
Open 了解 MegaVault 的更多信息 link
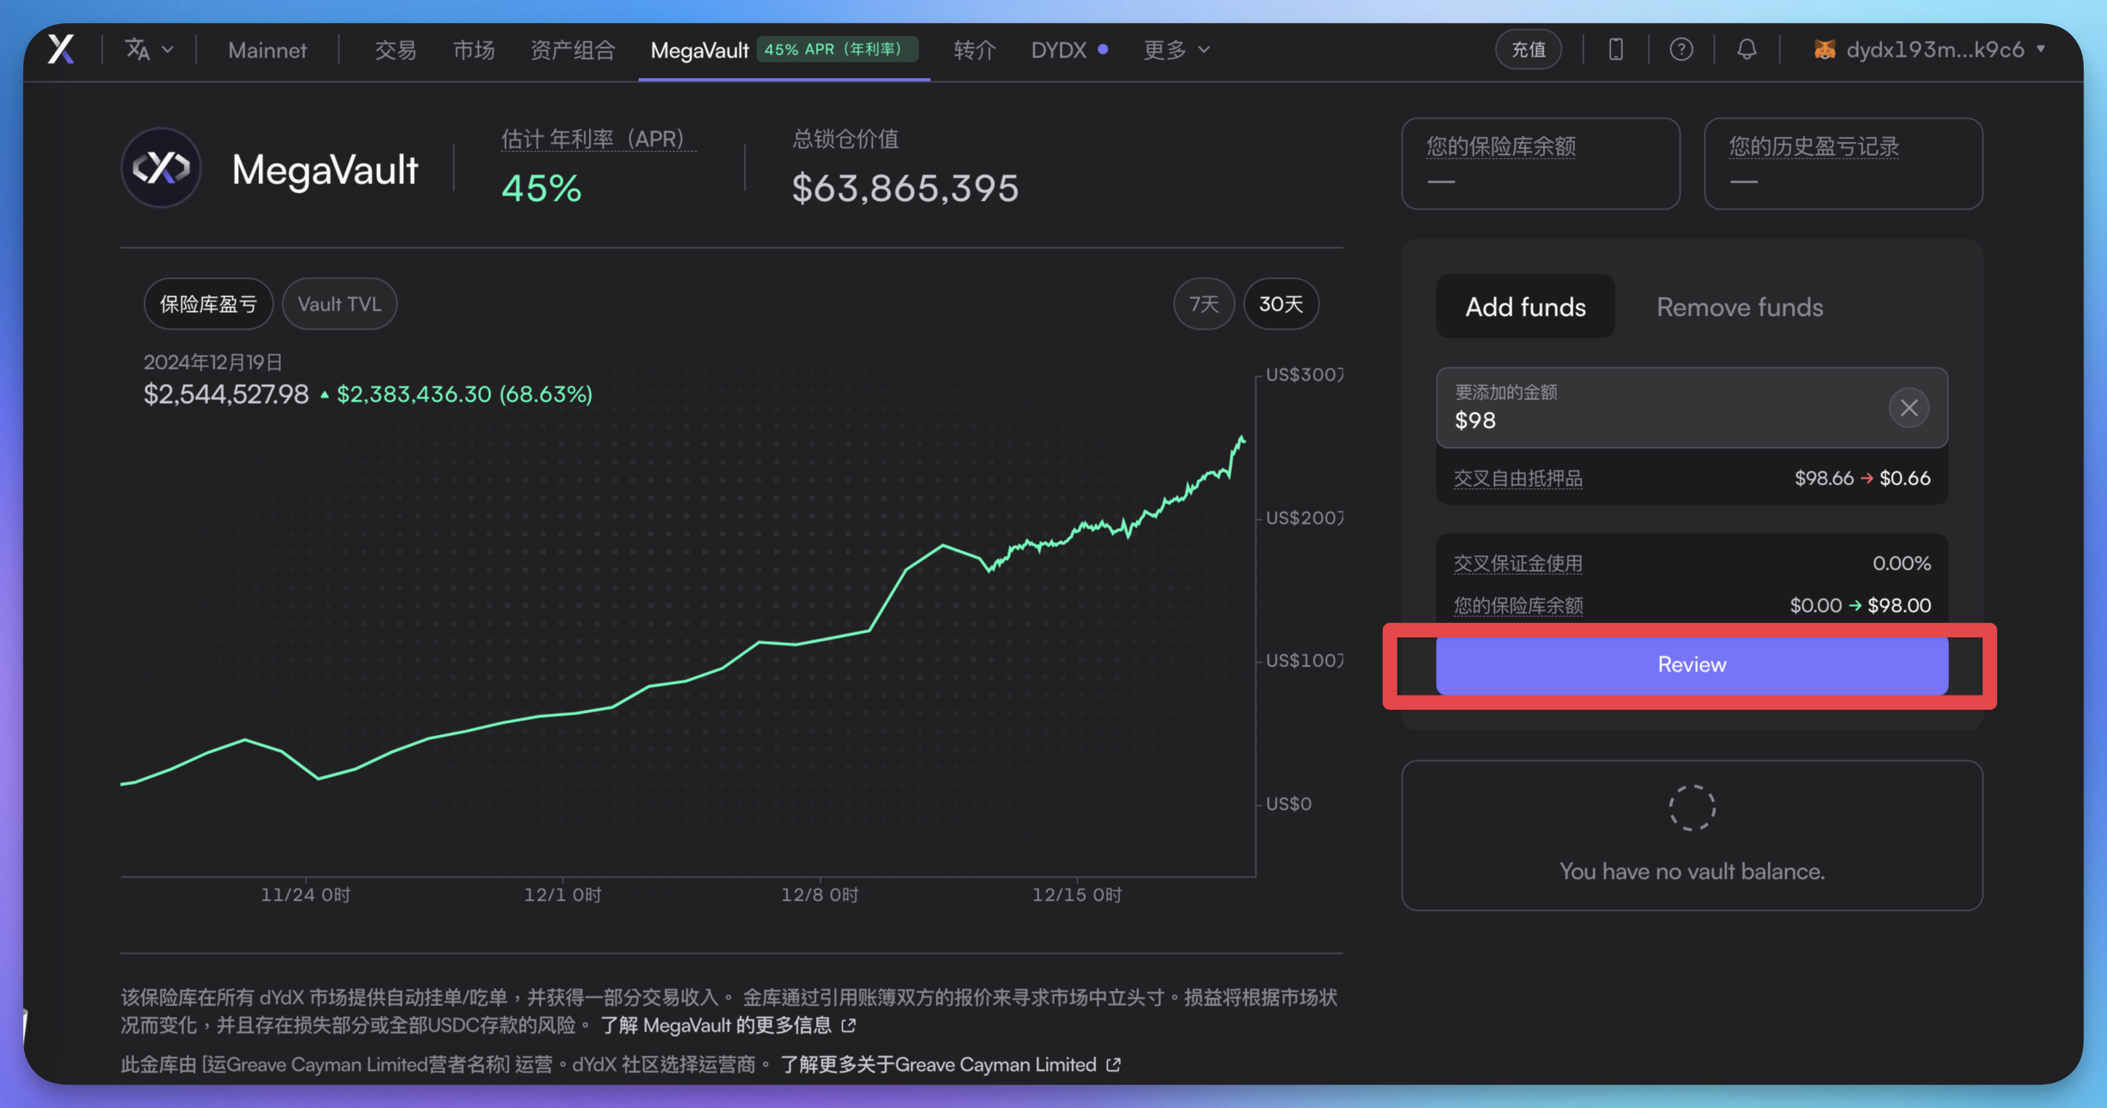(728, 1025)
